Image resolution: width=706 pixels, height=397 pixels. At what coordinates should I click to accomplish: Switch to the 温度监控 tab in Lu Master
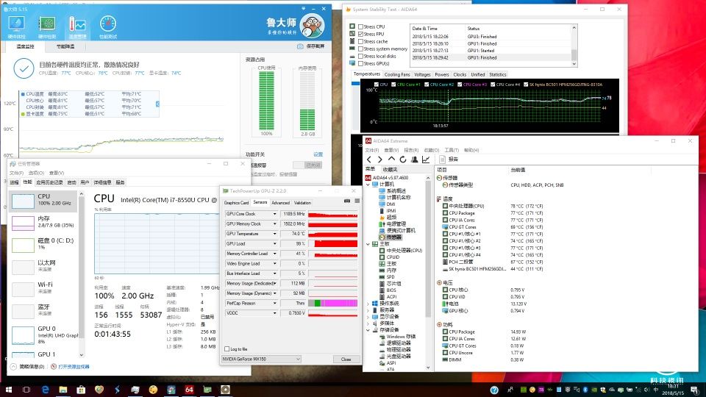[x=25, y=46]
